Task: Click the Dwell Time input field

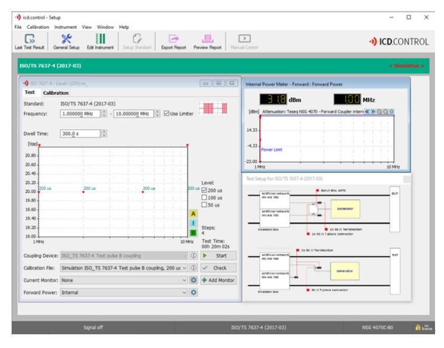Action: click(x=80, y=133)
